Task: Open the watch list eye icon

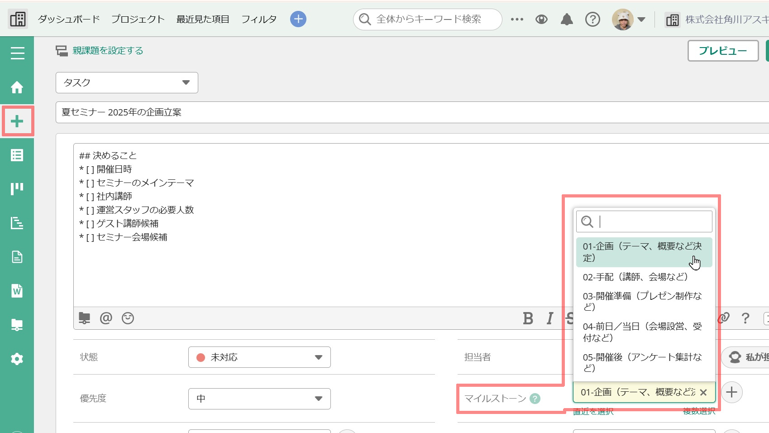Action: 541,19
